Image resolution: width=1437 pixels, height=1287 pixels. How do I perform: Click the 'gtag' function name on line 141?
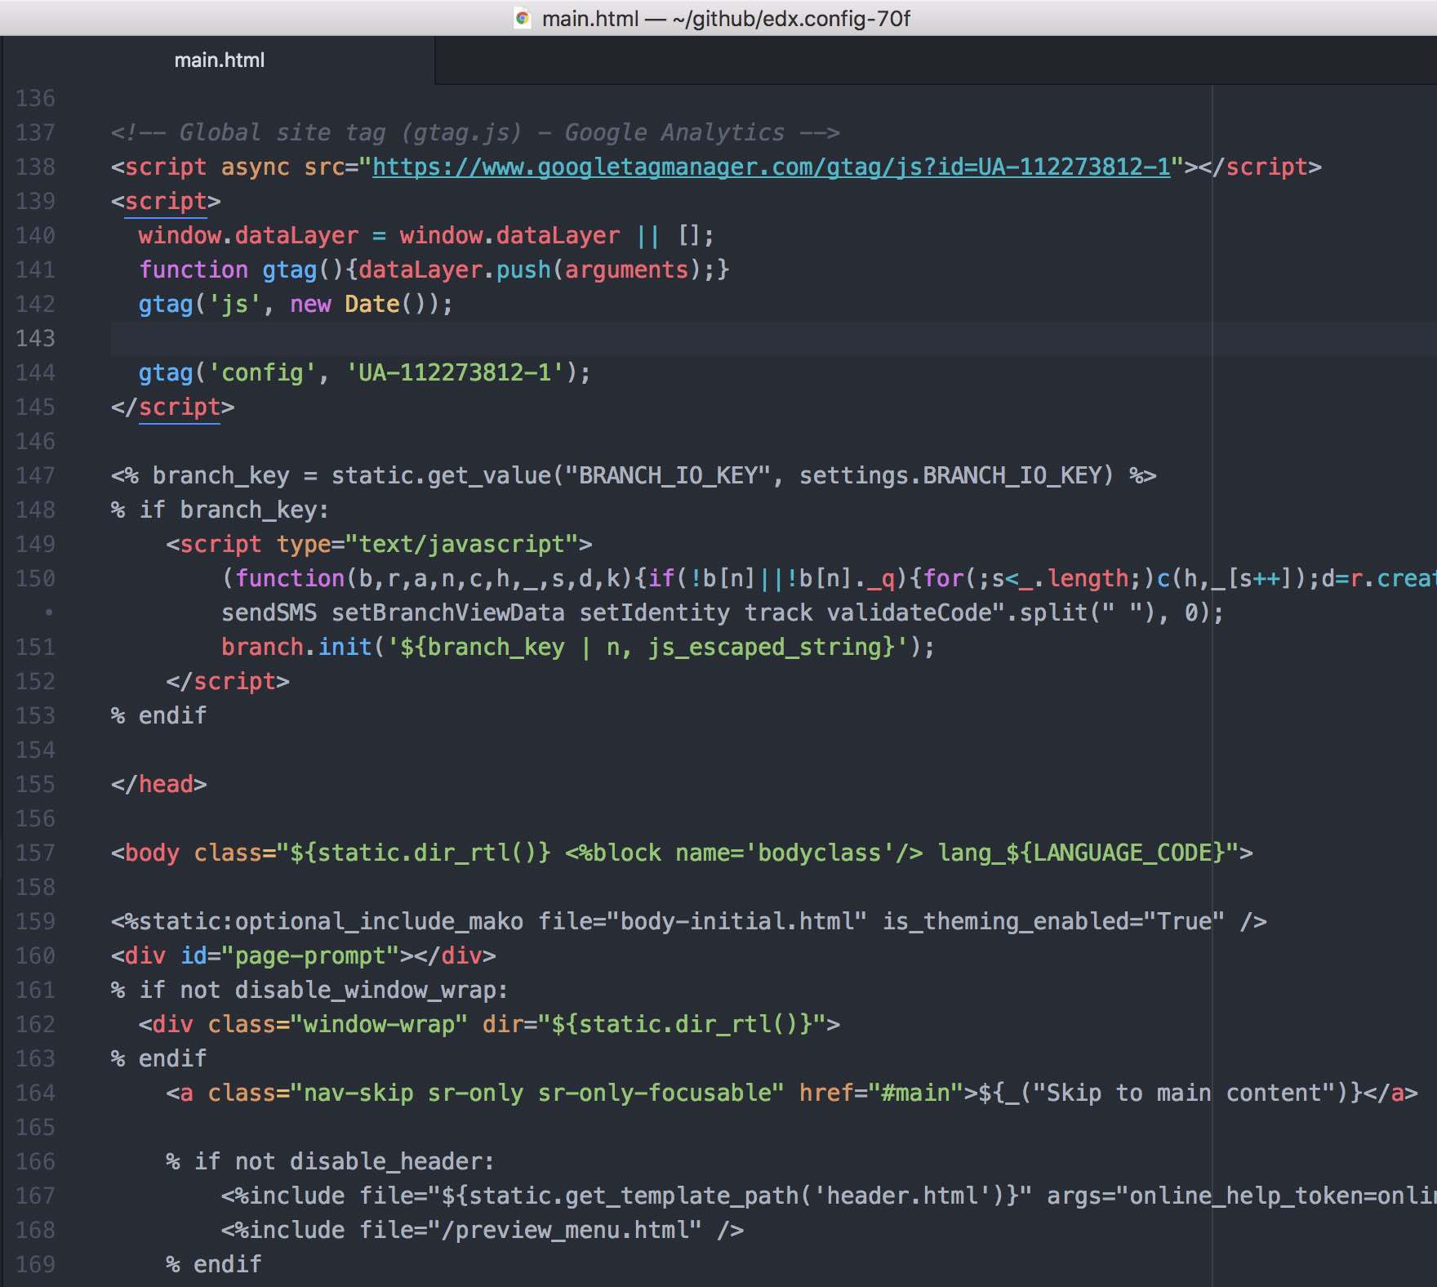coord(289,269)
